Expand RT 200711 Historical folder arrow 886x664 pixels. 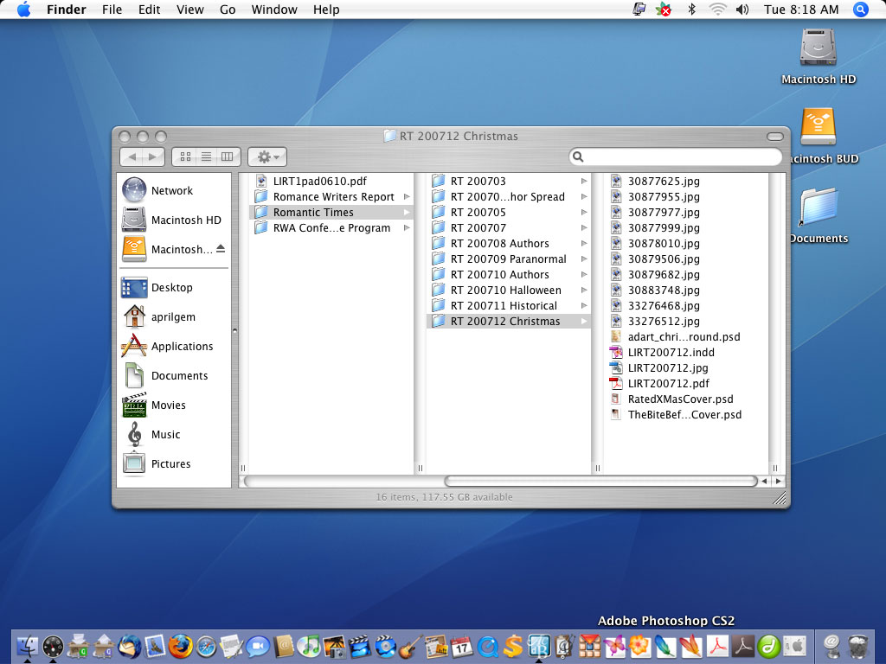pos(584,305)
